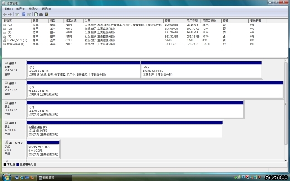Click the lower pane vertical scrollbar thumb
The image size is (290, 181).
pyautogui.click(x=286, y=104)
